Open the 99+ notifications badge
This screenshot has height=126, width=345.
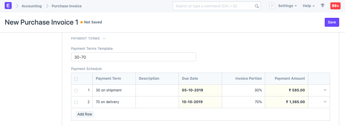(x=335, y=6)
